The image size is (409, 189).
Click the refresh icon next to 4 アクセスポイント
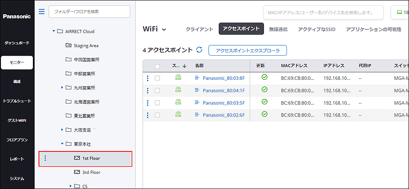pos(199,50)
